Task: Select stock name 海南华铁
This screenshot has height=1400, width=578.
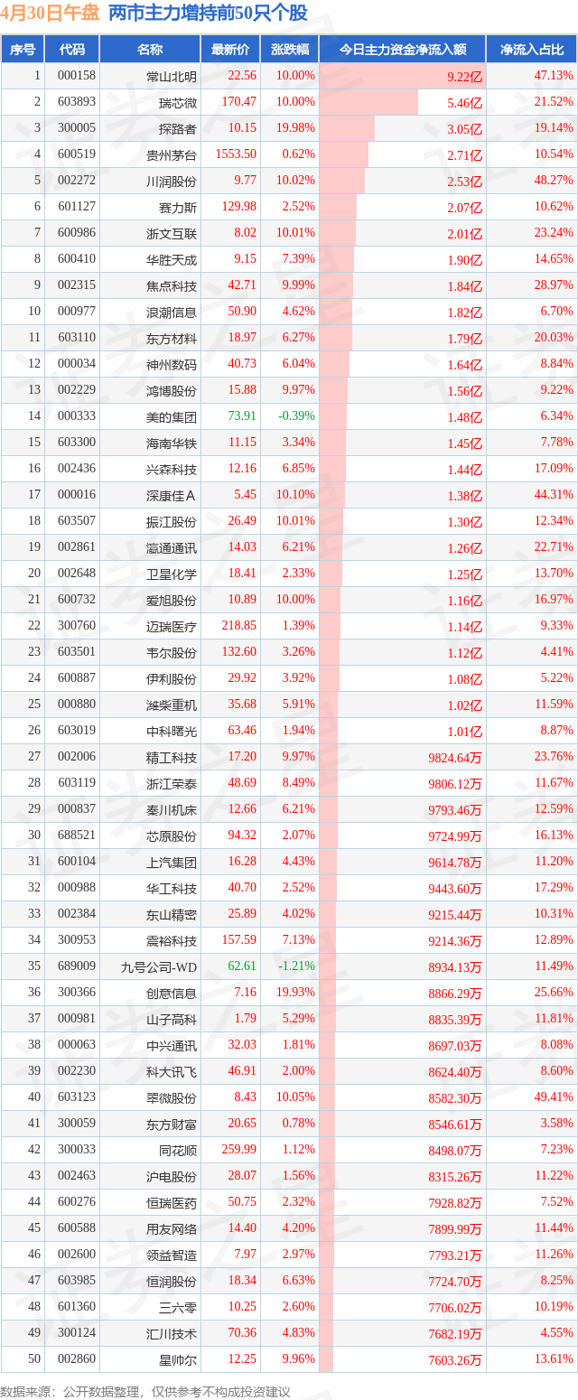Action: point(171,443)
